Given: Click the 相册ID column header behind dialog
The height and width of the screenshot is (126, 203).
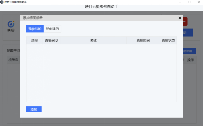Looking at the screenshot, I should pyautogui.click(x=13, y=60).
